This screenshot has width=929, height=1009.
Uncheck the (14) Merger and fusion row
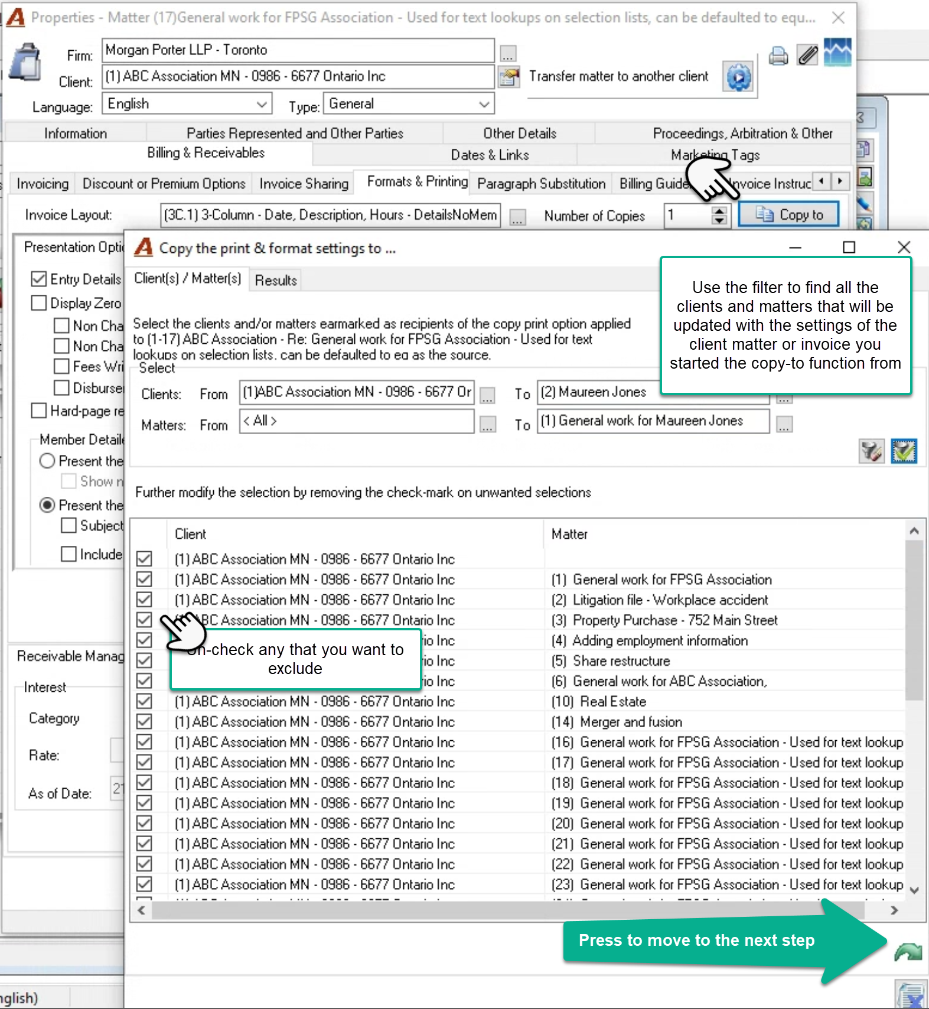[144, 721]
